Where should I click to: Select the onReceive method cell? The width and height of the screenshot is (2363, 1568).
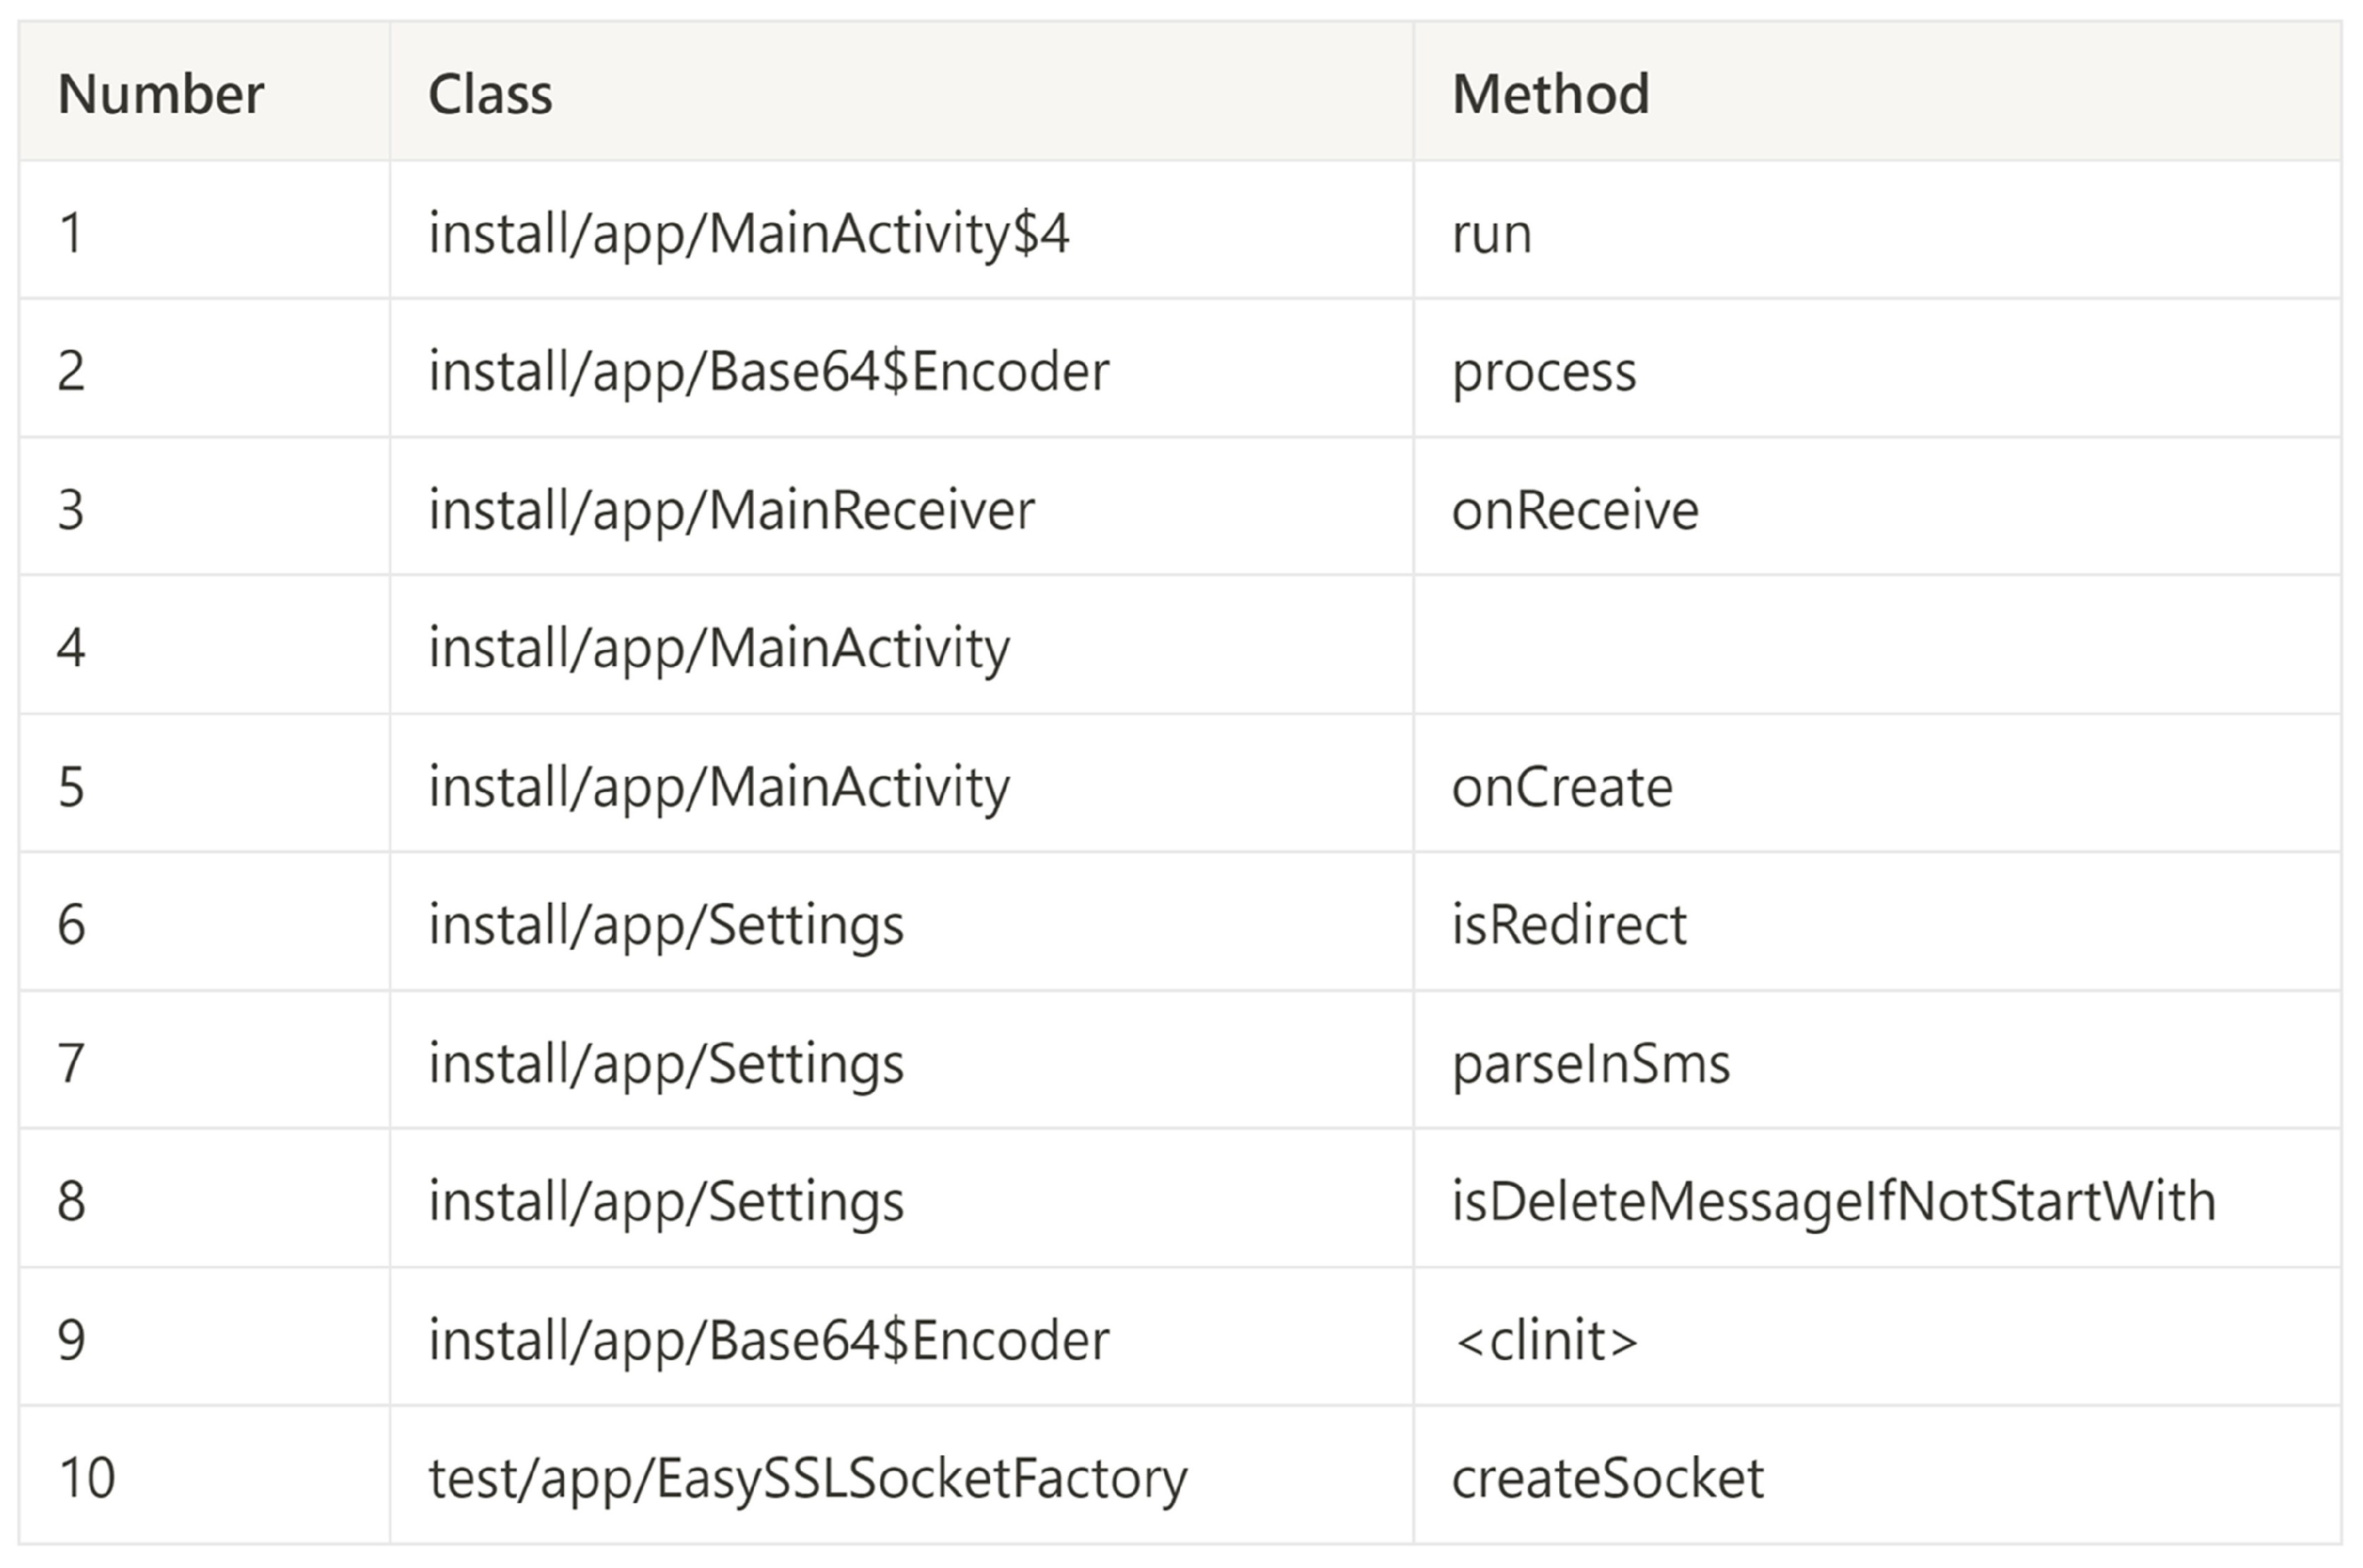1574,510
